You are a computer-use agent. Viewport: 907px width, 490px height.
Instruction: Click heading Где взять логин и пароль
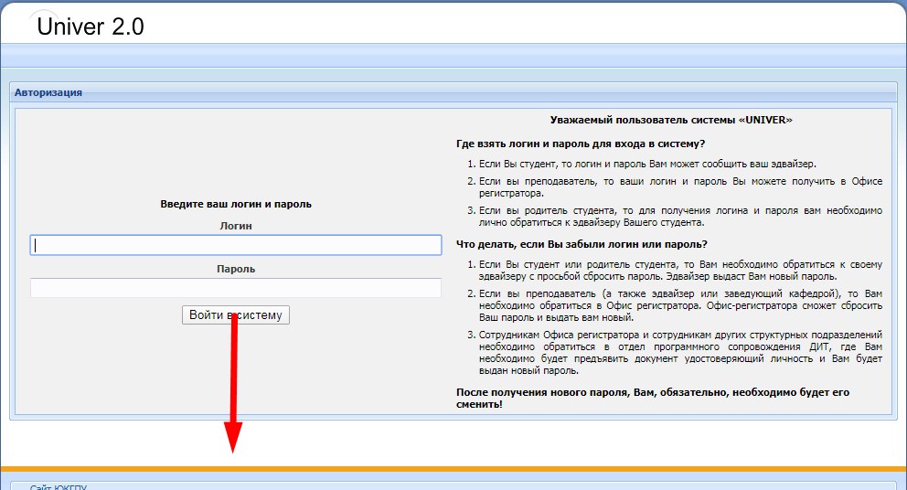(x=581, y=144)
